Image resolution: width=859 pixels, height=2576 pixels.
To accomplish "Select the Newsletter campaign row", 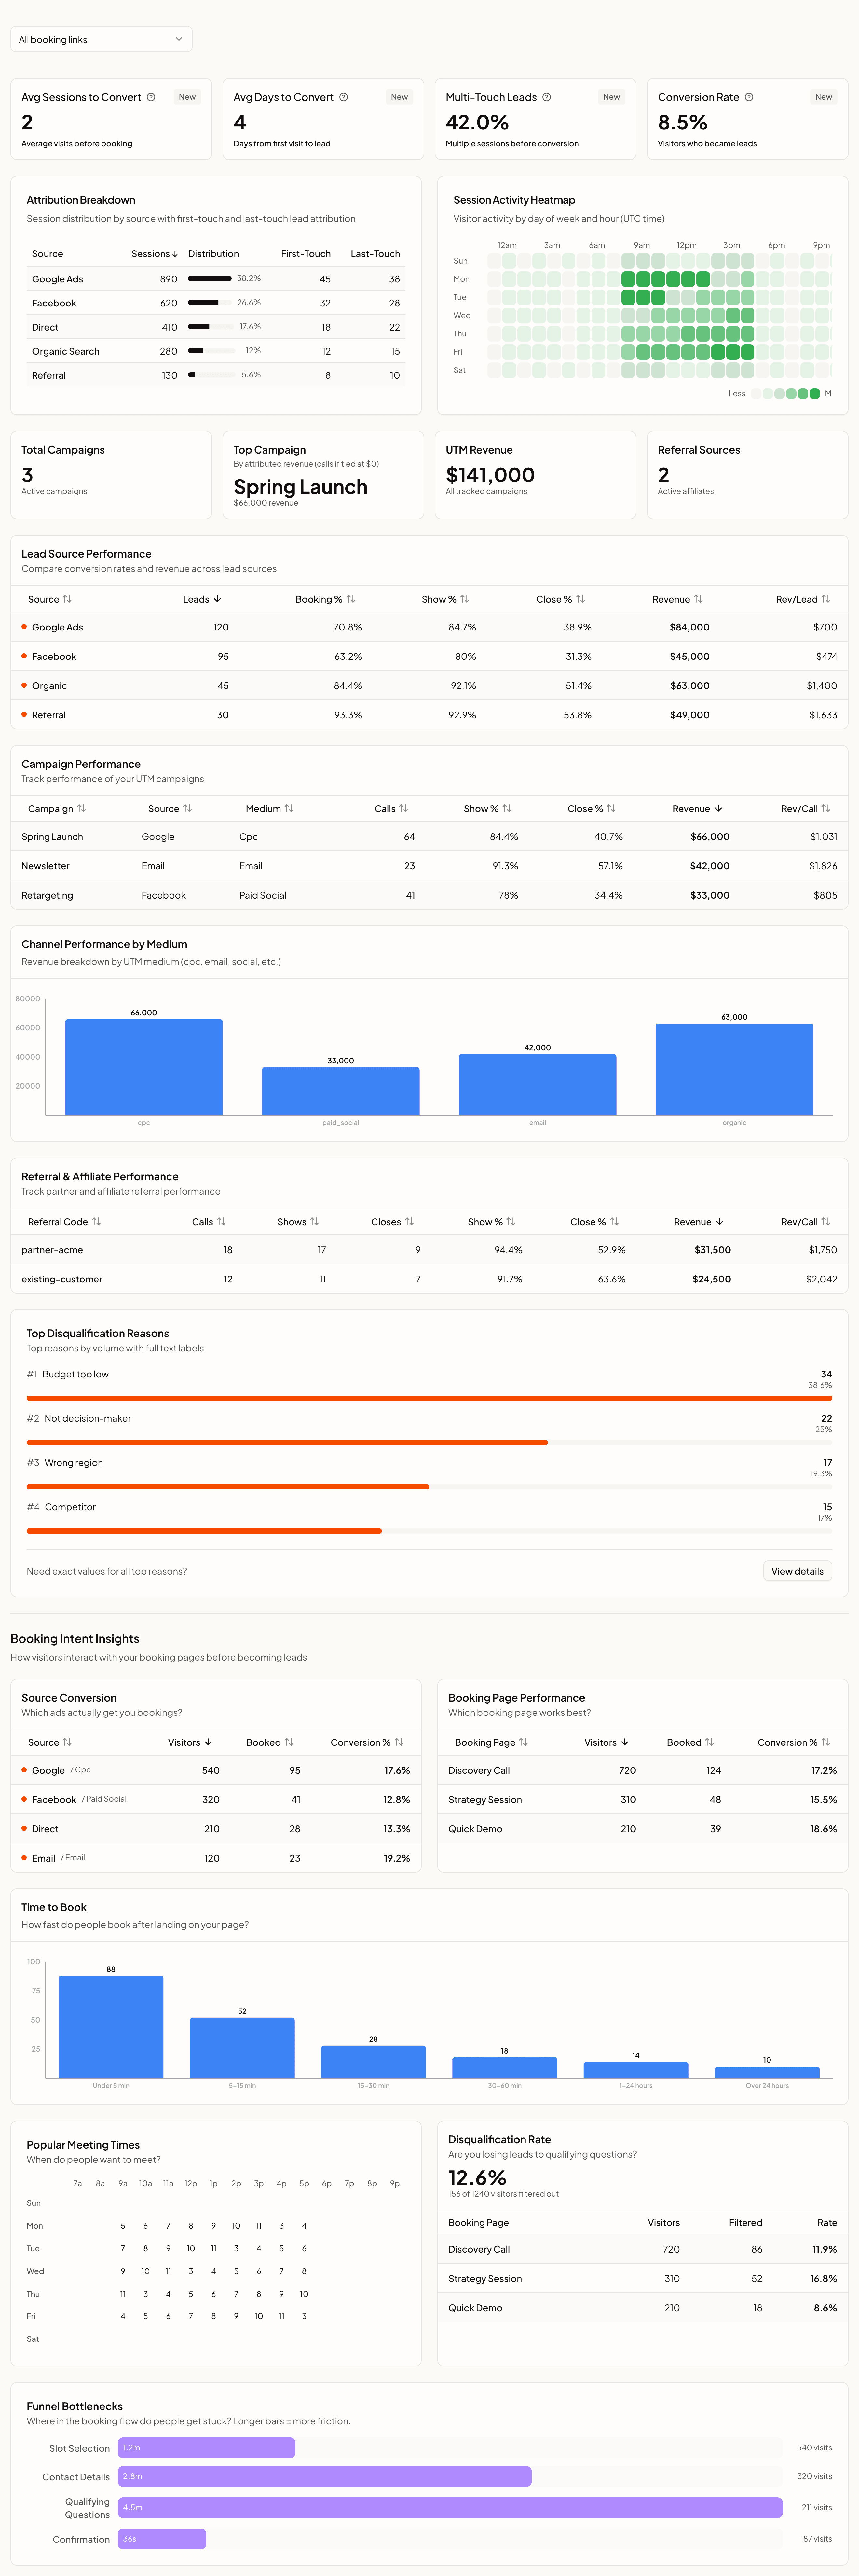I will (x=429, y=866).
